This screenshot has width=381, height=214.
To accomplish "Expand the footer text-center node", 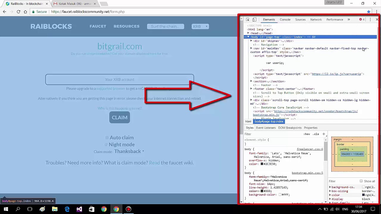I will (x=251, y=89).
